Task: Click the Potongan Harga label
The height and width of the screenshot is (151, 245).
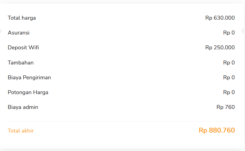Action: [x=28, y=92]
